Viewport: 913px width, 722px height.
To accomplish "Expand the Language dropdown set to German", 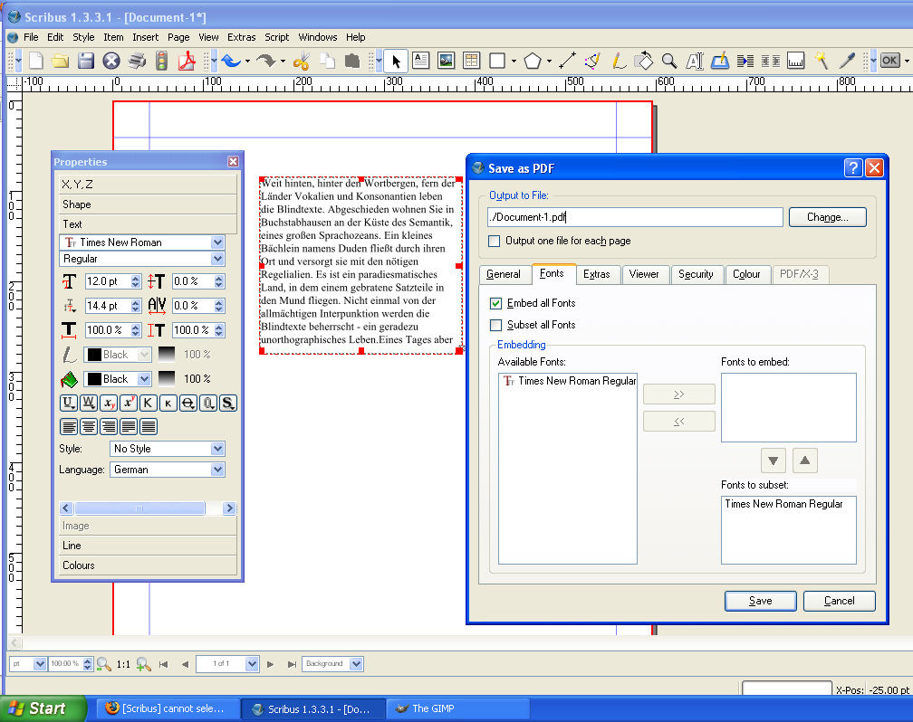I will (x=217, y=470).
